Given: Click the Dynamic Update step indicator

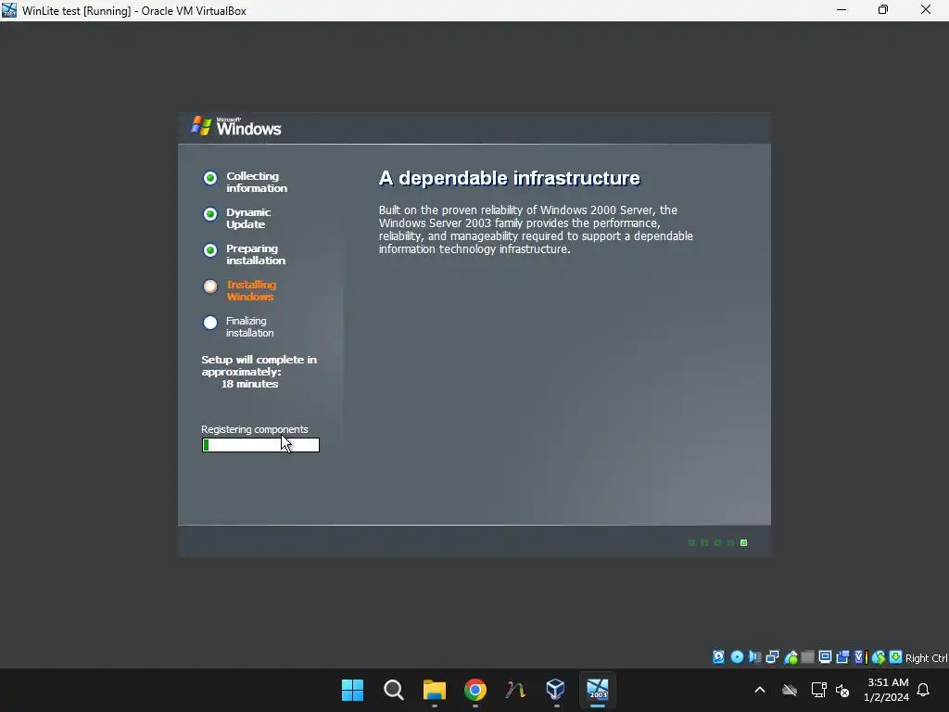Looking at the screenshot, I should 210,214.
